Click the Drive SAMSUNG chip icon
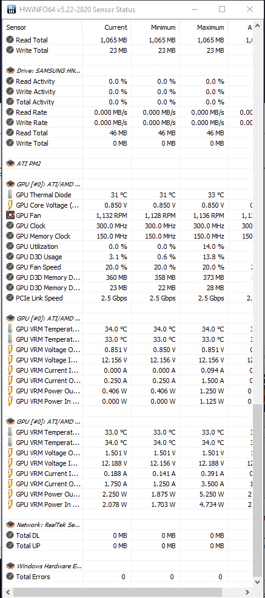The image size is (265, 598). (10, 70)
